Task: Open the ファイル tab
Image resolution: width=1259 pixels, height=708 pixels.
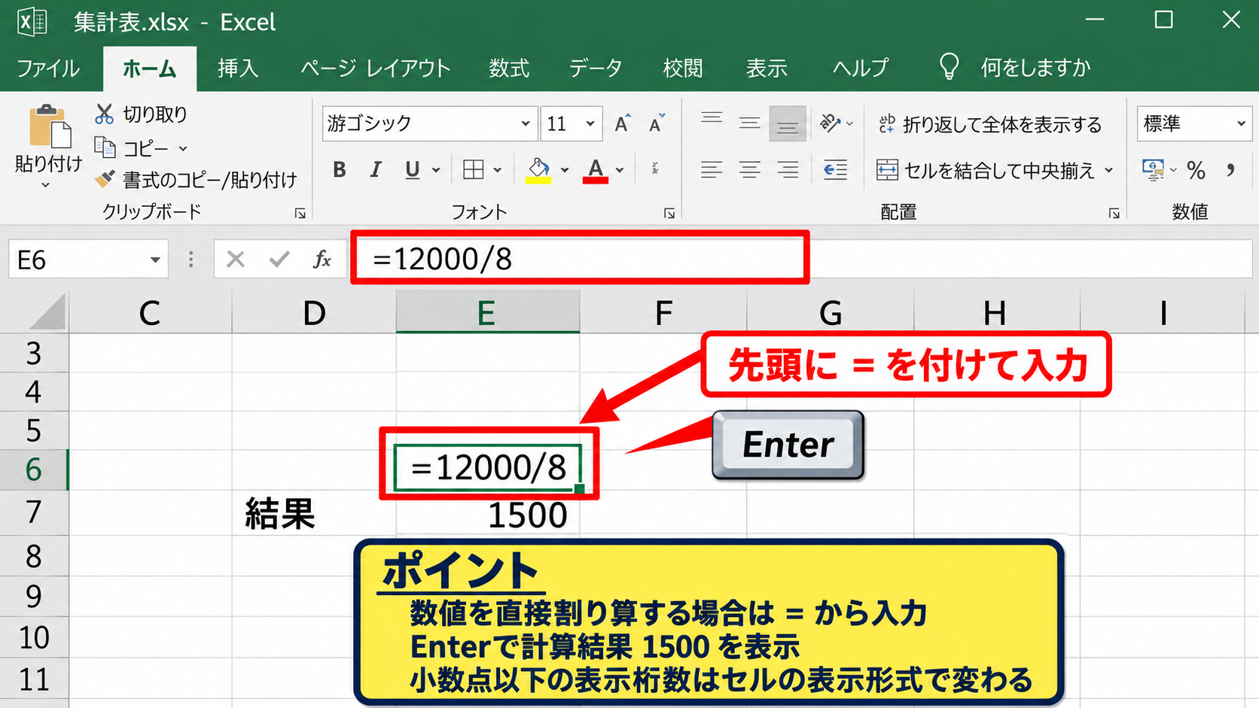Action: 48,68
